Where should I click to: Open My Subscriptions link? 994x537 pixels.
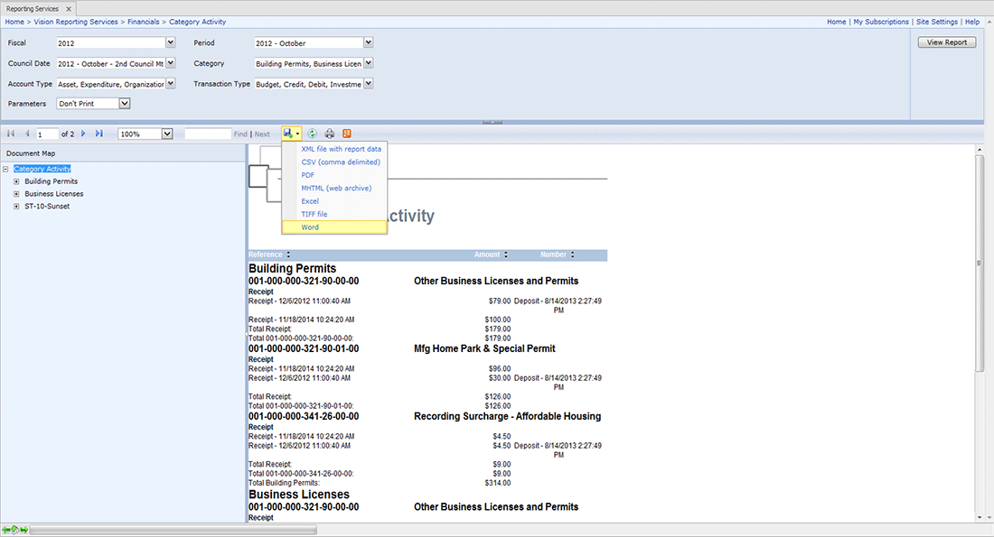click(x=880, y=22)
